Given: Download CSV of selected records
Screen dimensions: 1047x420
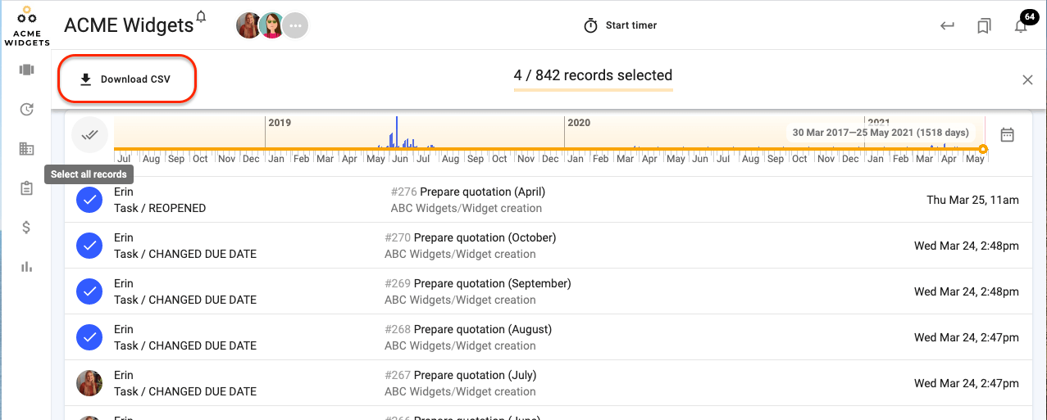Looking at the screenshot, I should coord(125,79).
